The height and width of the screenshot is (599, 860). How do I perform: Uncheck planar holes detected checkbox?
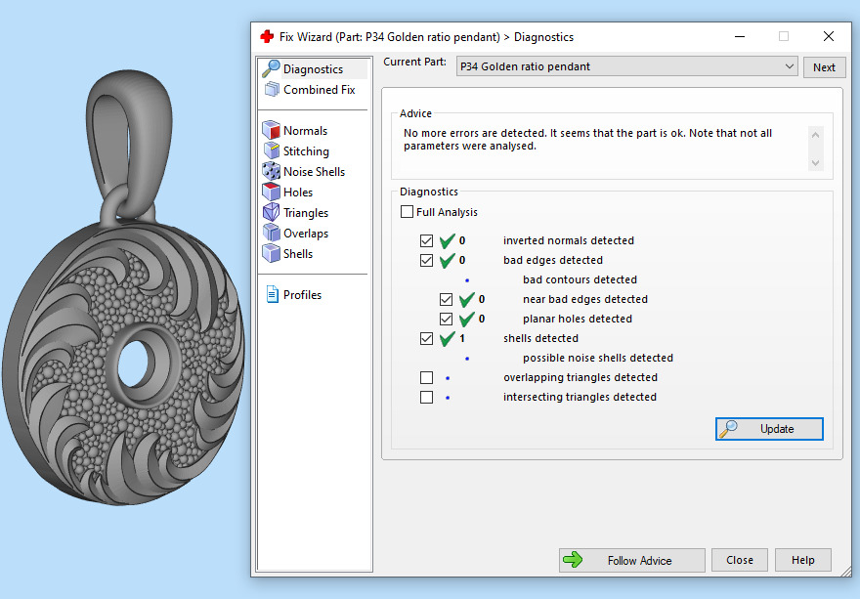click(446, 319)
